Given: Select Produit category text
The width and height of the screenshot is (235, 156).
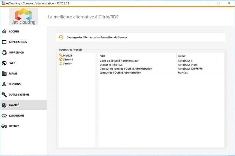Looking at the screenshot, I should tap(68, 55).
